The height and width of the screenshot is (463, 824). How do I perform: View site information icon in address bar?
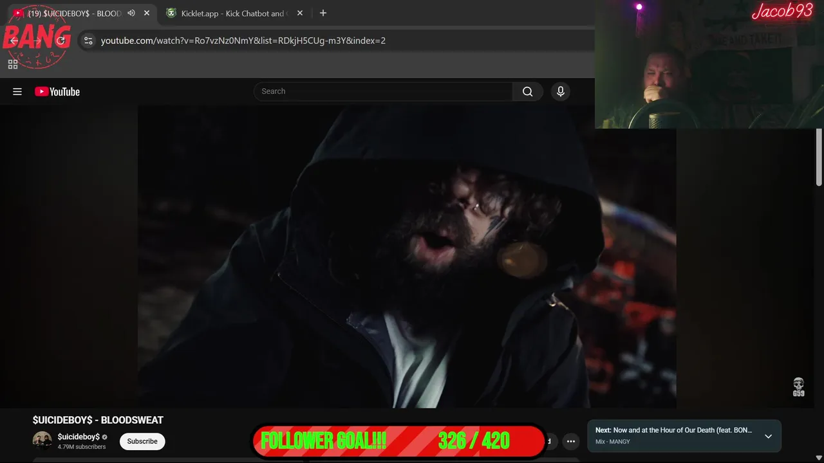coord(89,41)
